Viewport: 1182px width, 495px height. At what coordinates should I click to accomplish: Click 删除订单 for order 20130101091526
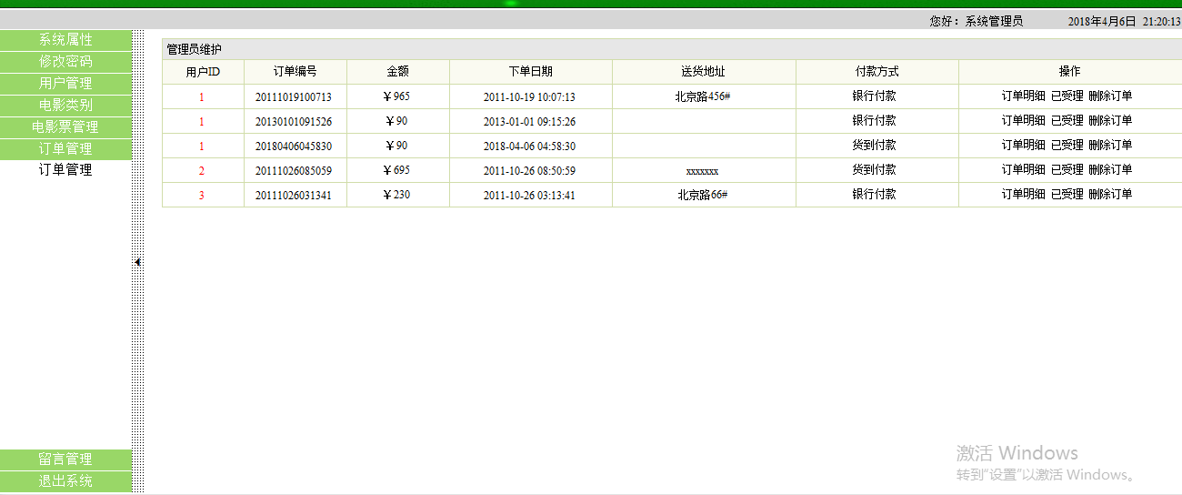pos(1110,120)
